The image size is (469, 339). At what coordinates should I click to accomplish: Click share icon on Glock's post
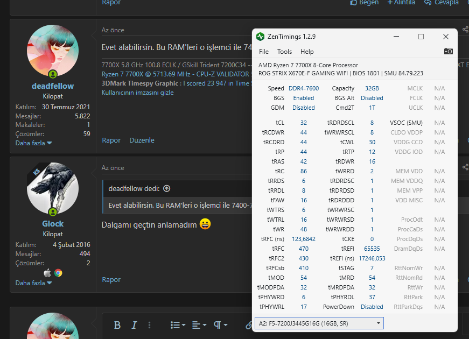(x=465, y=167)
